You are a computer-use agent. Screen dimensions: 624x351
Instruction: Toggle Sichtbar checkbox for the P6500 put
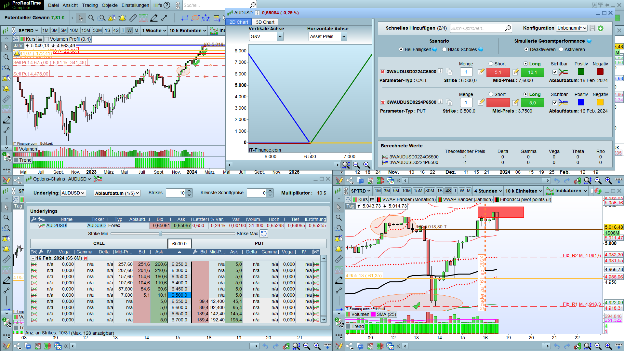pos(555,102)
